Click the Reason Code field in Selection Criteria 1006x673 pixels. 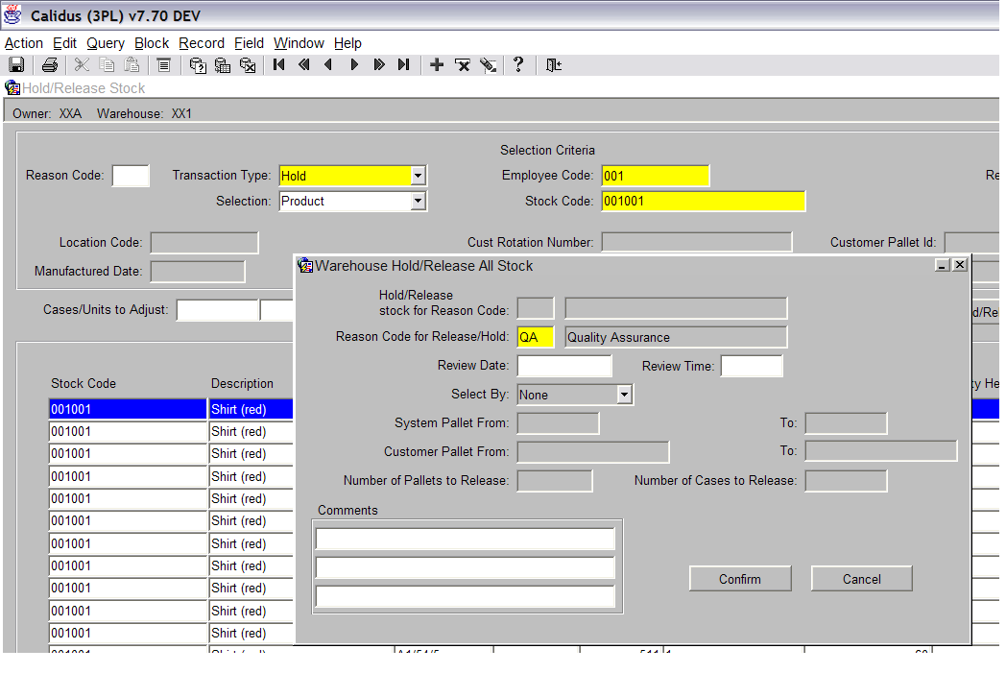tap(131, 176)
